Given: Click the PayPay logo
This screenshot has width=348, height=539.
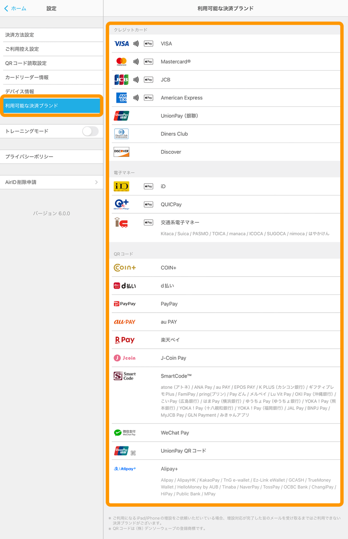Looking at the screenshot, I should 125,304.
